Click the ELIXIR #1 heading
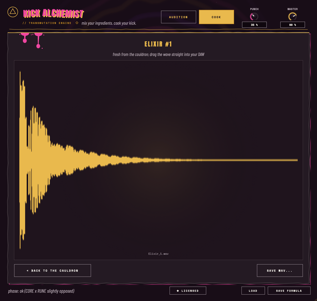This screenshot has width=317, height=301. click(x=158, y=44)
